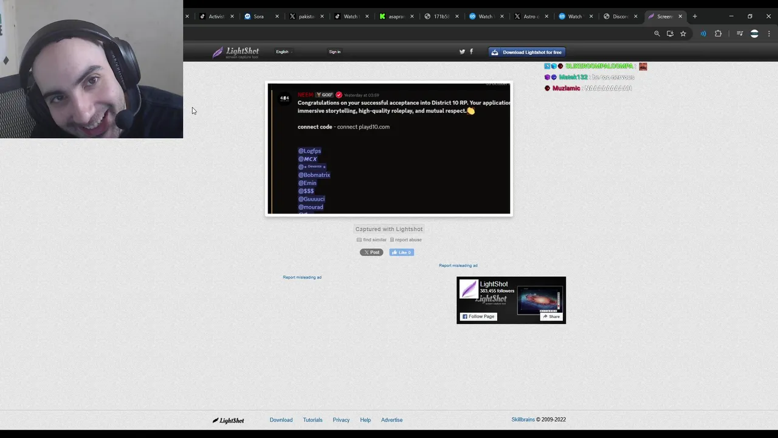The width and height of the screenshot is (778, 438).
Task: Click the Sign in link
Action: coord(335,52)
